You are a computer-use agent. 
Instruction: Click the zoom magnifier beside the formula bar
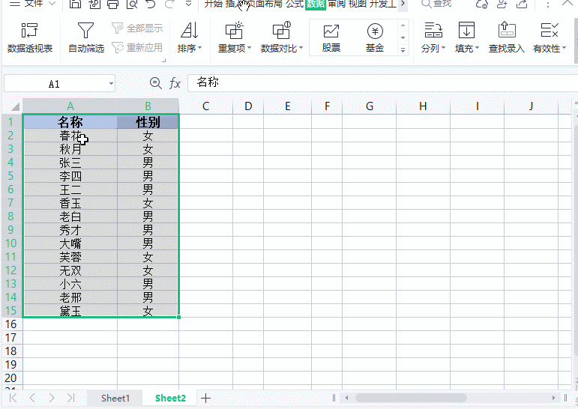tap(155, 83)
